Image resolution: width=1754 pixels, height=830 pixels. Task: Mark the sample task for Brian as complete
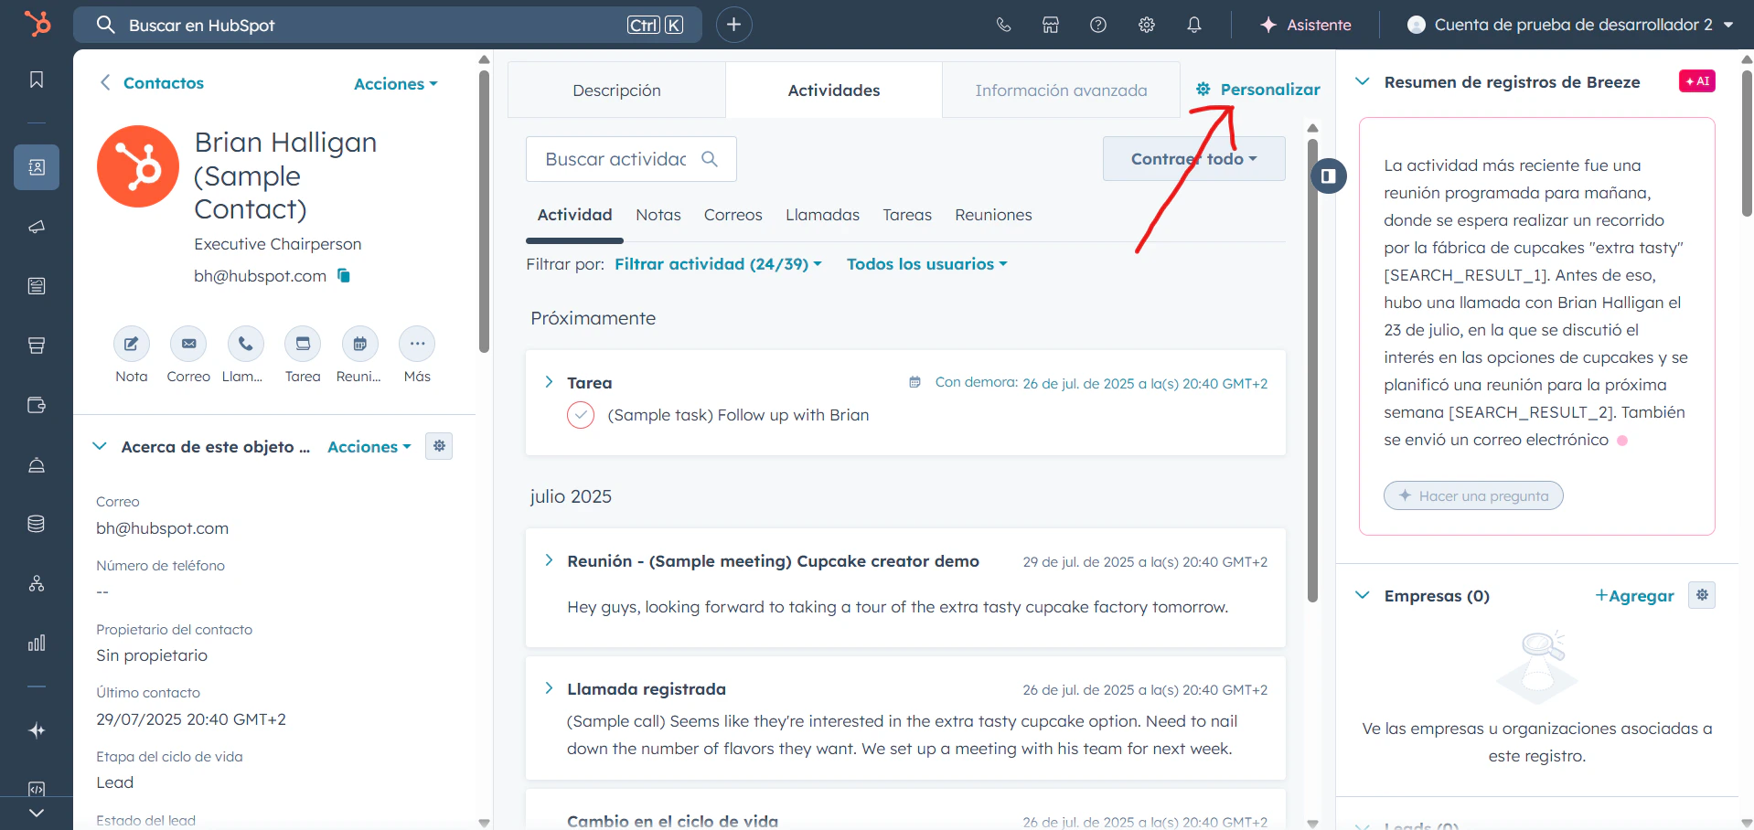point(582,415)
